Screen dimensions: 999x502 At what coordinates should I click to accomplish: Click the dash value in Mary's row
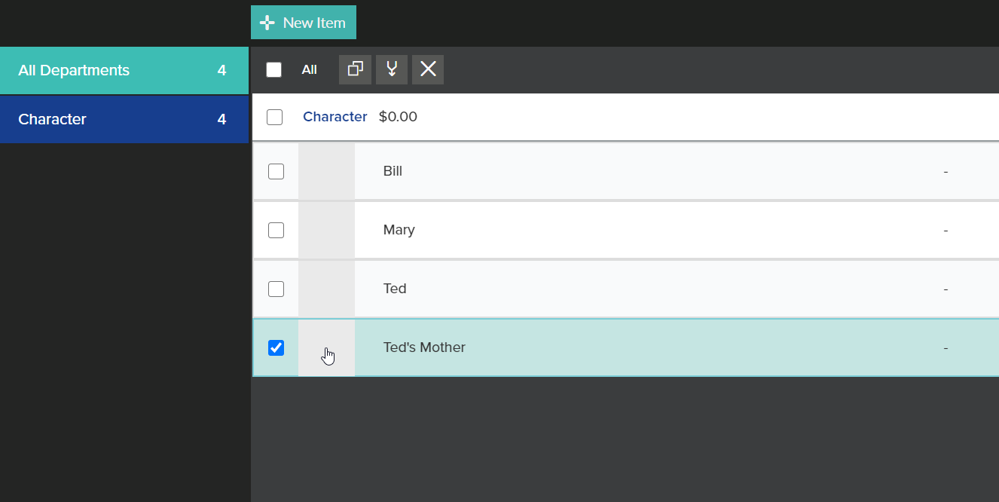pyautogui.click(x=946, y=230)
